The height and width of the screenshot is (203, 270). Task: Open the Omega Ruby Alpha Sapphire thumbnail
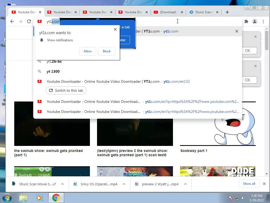135,171
